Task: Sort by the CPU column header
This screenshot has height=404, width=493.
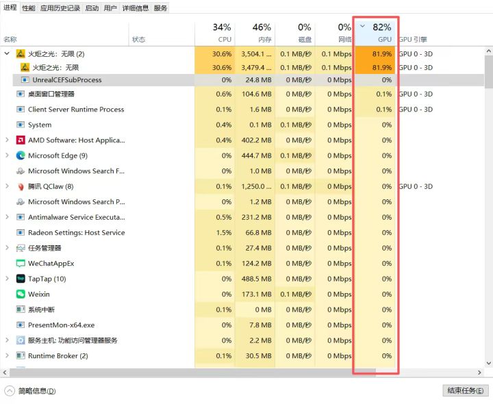Action: pos(215,34)
